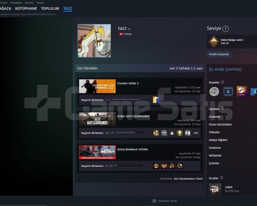Click PUBG 26/37 achievement progress bar
Viewport: 257px width, 206px height.
(130, 132)
